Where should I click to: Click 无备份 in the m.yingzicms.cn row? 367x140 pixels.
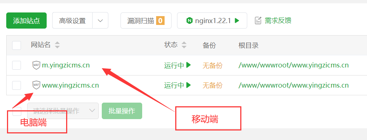click(212, 66)
